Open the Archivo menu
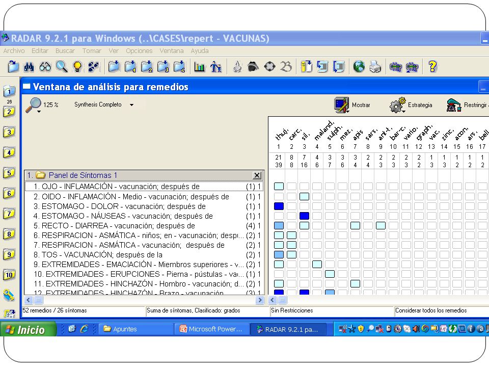Viewport: 489px width, 367px height. [14, 50]
